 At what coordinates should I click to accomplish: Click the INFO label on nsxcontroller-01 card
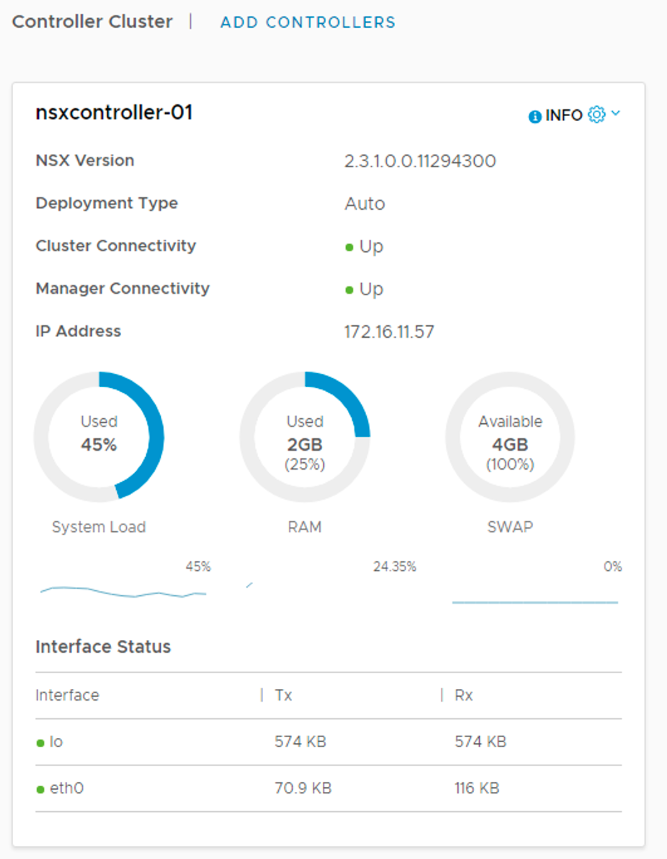coord(563,116)
